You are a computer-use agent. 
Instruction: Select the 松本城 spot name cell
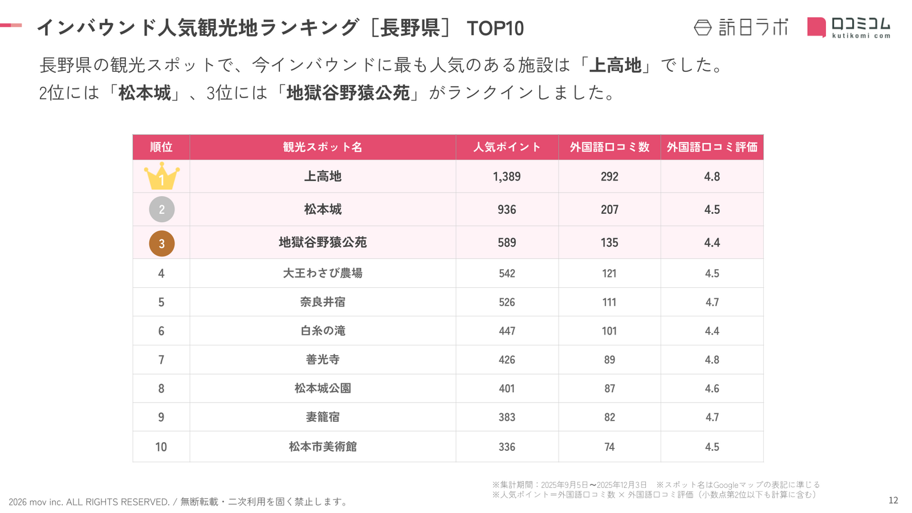coord(323,210)
